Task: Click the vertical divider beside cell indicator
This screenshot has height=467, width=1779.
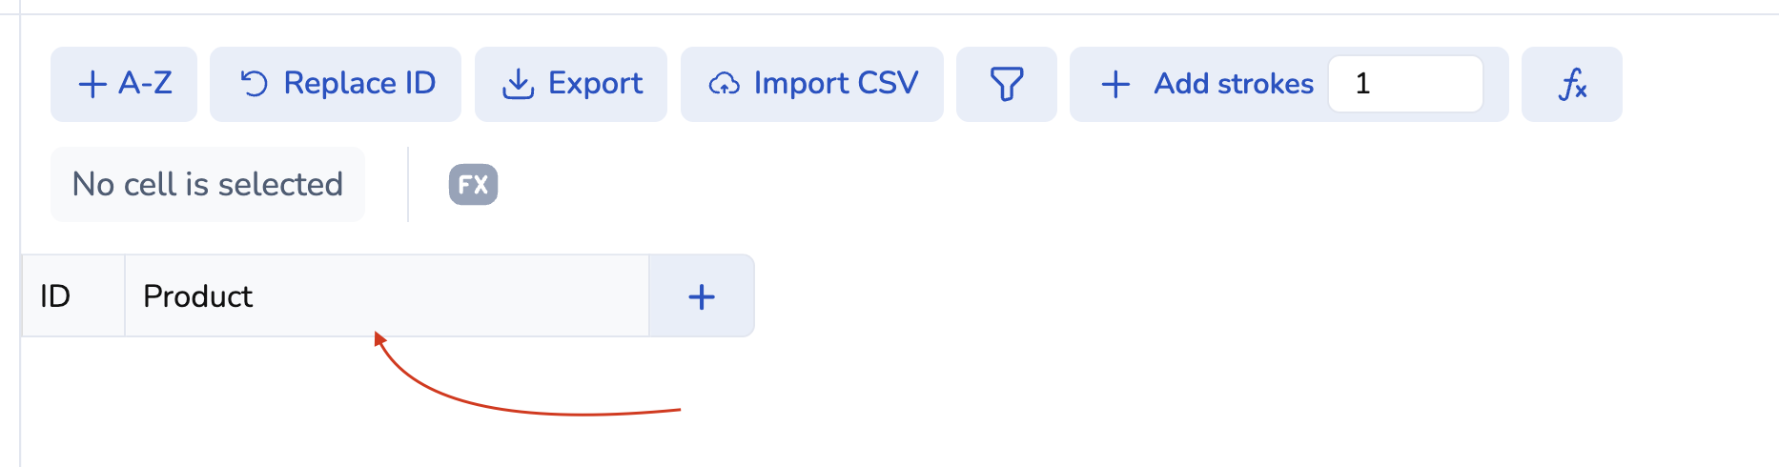Action: point(408,184)
